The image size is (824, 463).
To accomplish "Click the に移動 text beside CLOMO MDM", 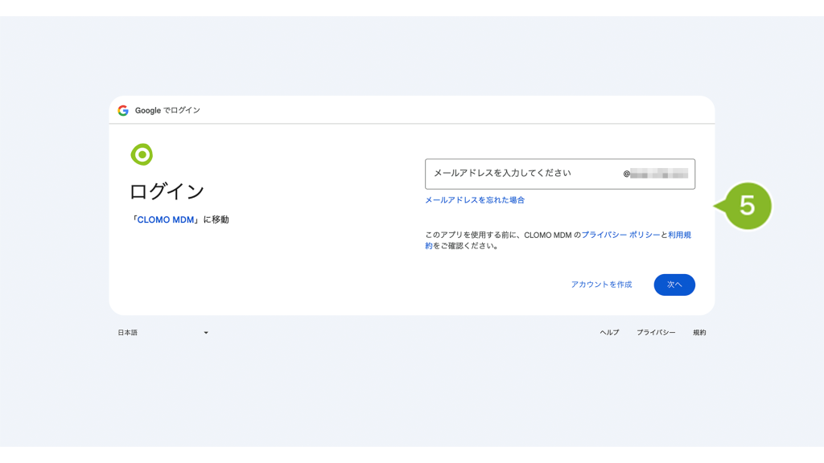I will tap(216, 219).
